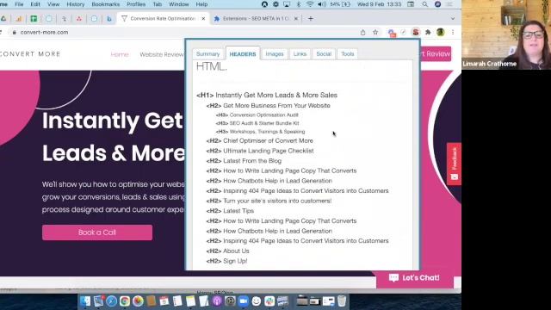Open the Bookmarks menu
Viewport: 551px width, 310px height.
(x=105, y=4)
